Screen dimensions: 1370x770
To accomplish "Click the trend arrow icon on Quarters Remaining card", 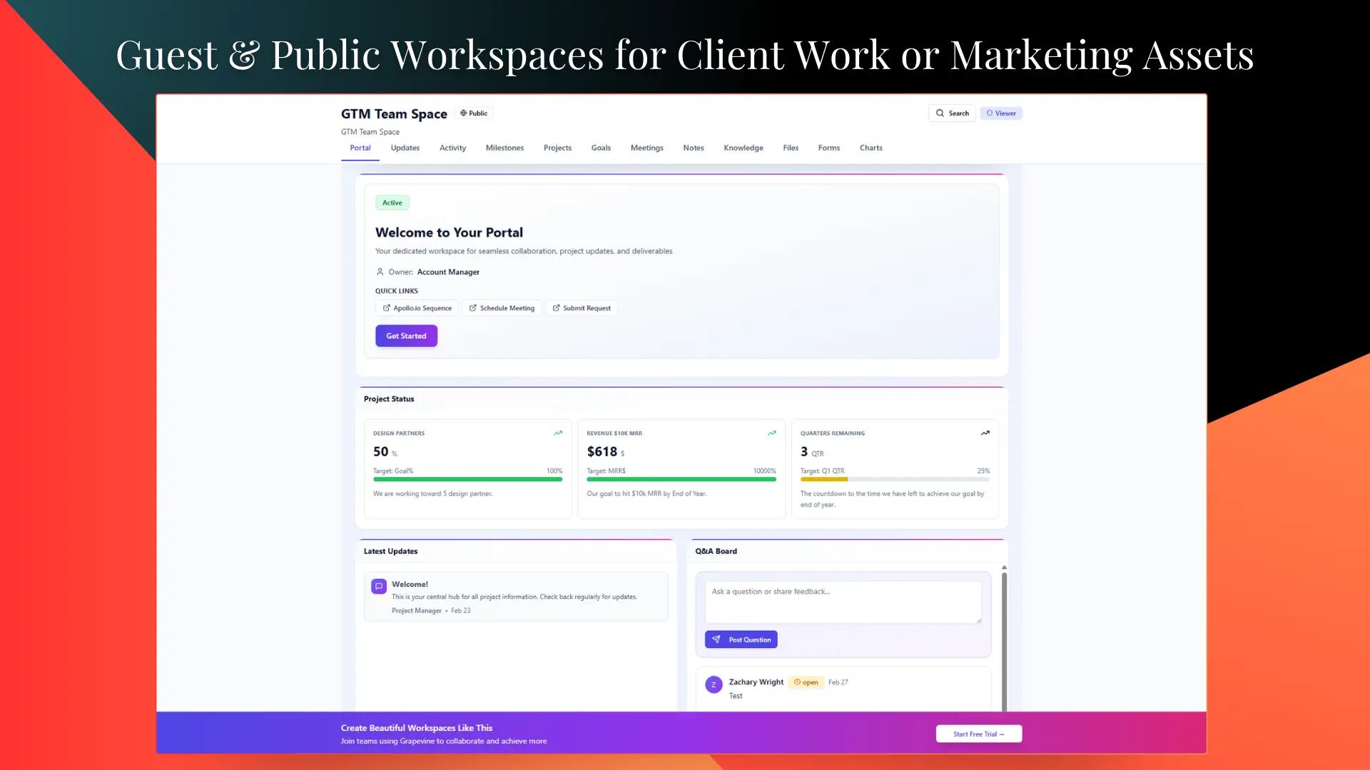I will pos(985,433).
